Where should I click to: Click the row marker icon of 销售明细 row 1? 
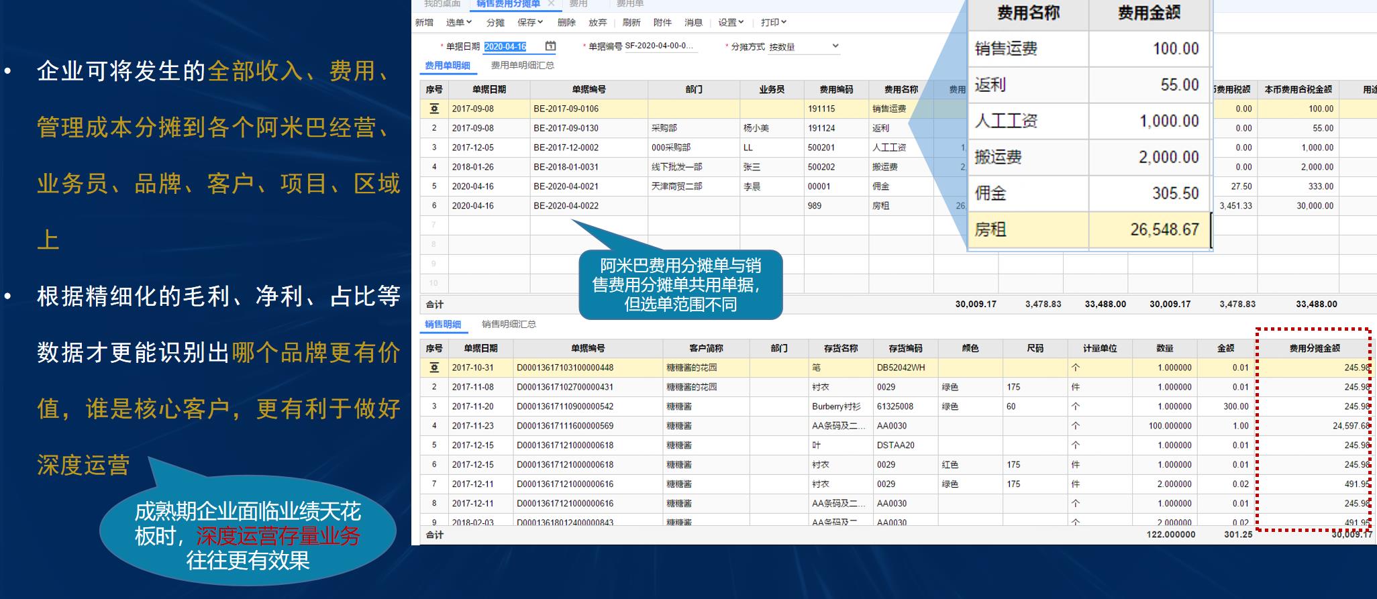(434, 368)
